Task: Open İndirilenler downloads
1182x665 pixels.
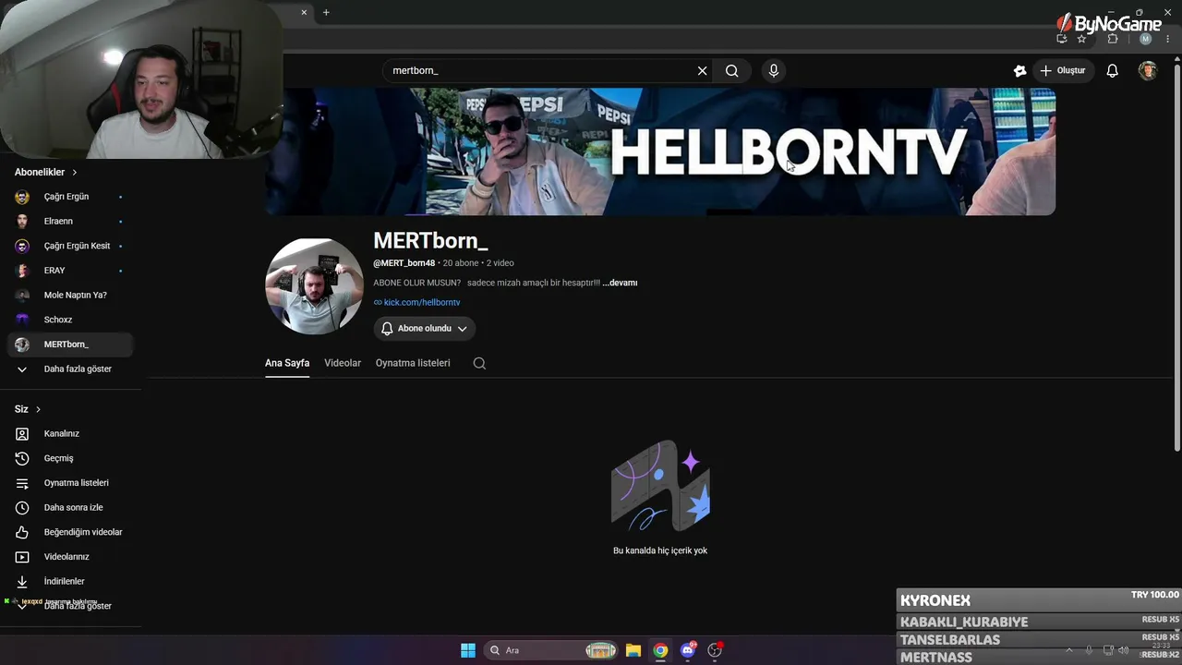Action: point(70,582)
